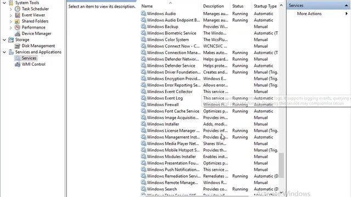
Task: Expand the Shared Folders node arrow
Action: 11,21
